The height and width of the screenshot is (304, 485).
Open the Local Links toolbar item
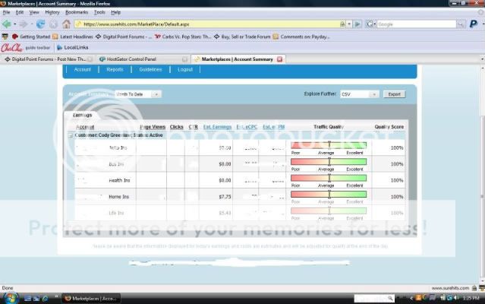pyautogui.click(x=73, y=48)
